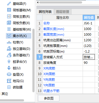Select 柱墩(Y) entry
The width and height of the screenshot is (99, 103).
click(x=18, y=42)
